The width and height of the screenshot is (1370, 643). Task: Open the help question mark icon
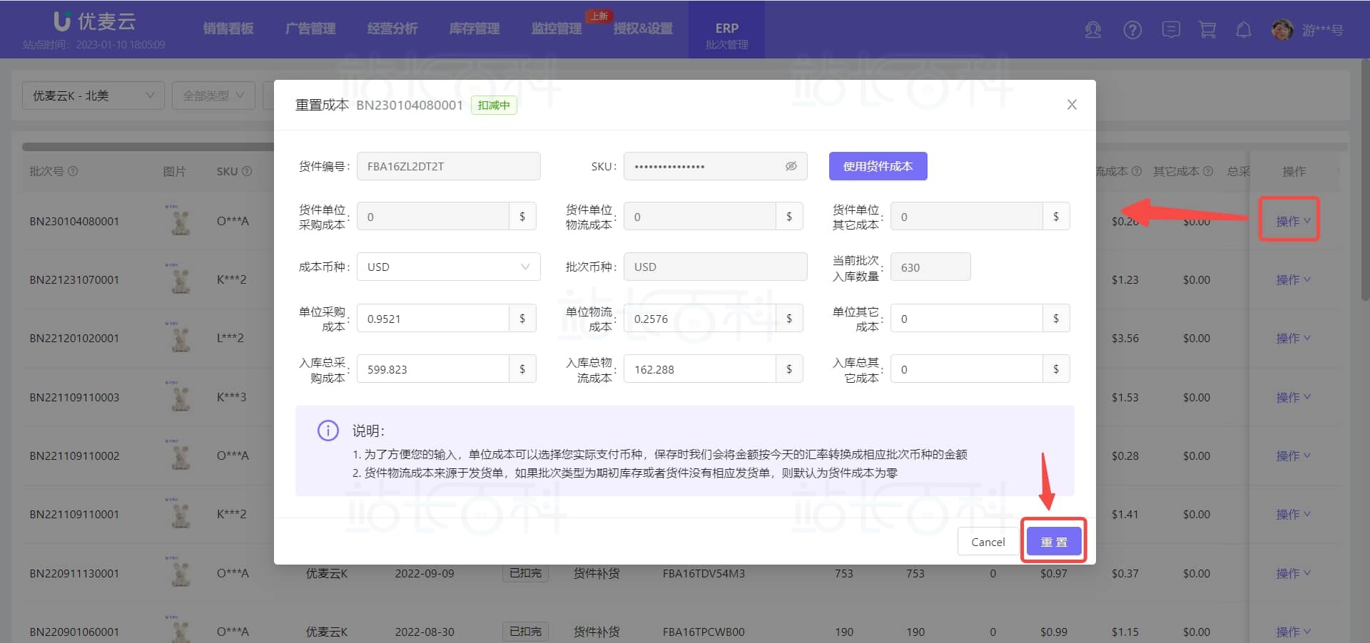(x=1132, y=30)
